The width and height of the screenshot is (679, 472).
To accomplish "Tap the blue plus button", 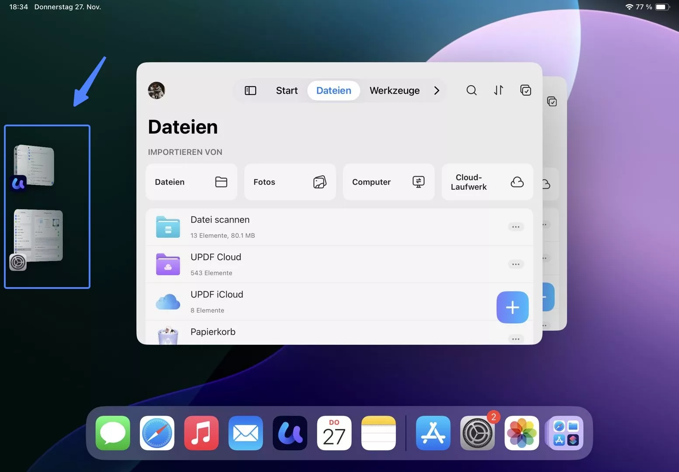I will pyautogui.click(x=512, y=307).
